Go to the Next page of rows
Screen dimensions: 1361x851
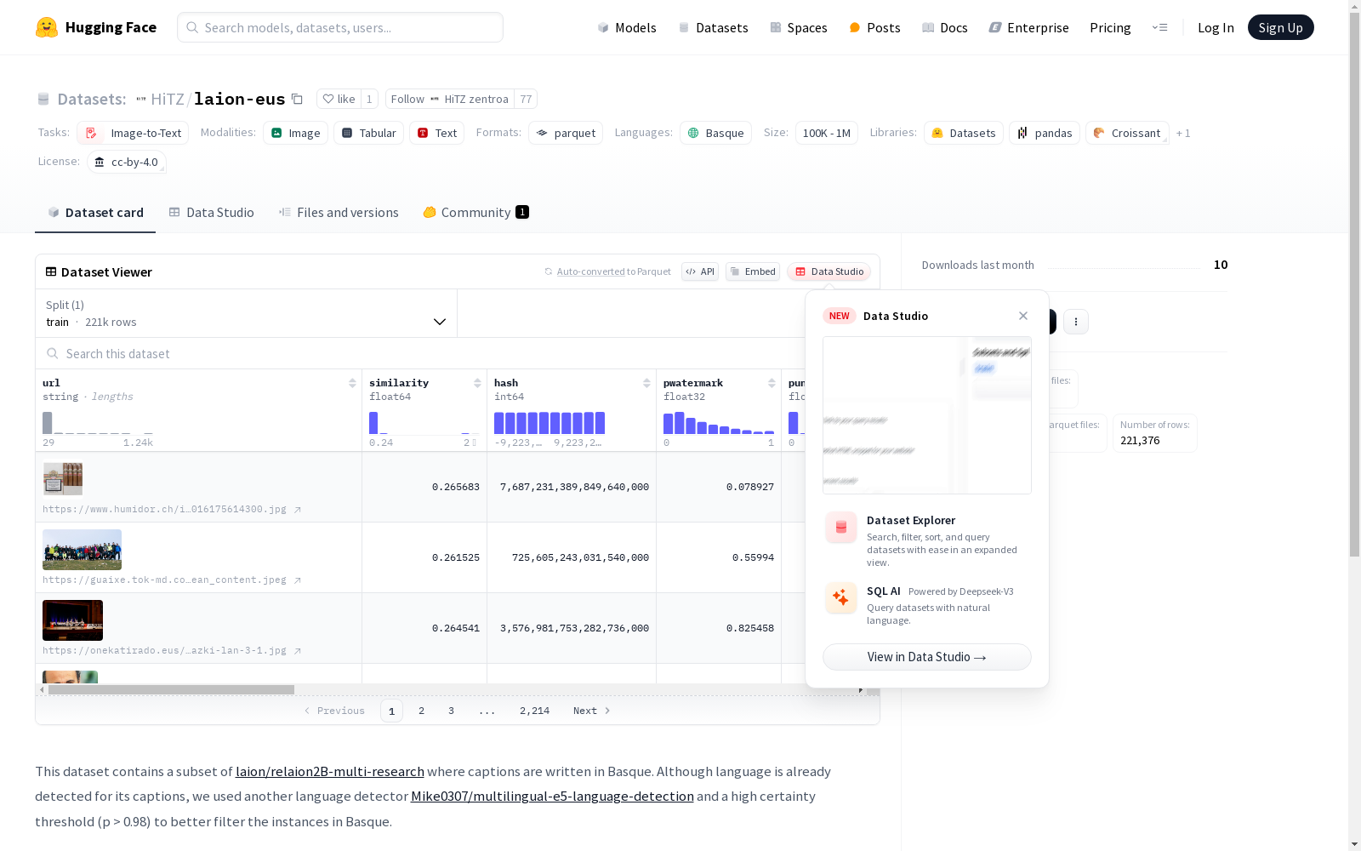coord(591,711)
